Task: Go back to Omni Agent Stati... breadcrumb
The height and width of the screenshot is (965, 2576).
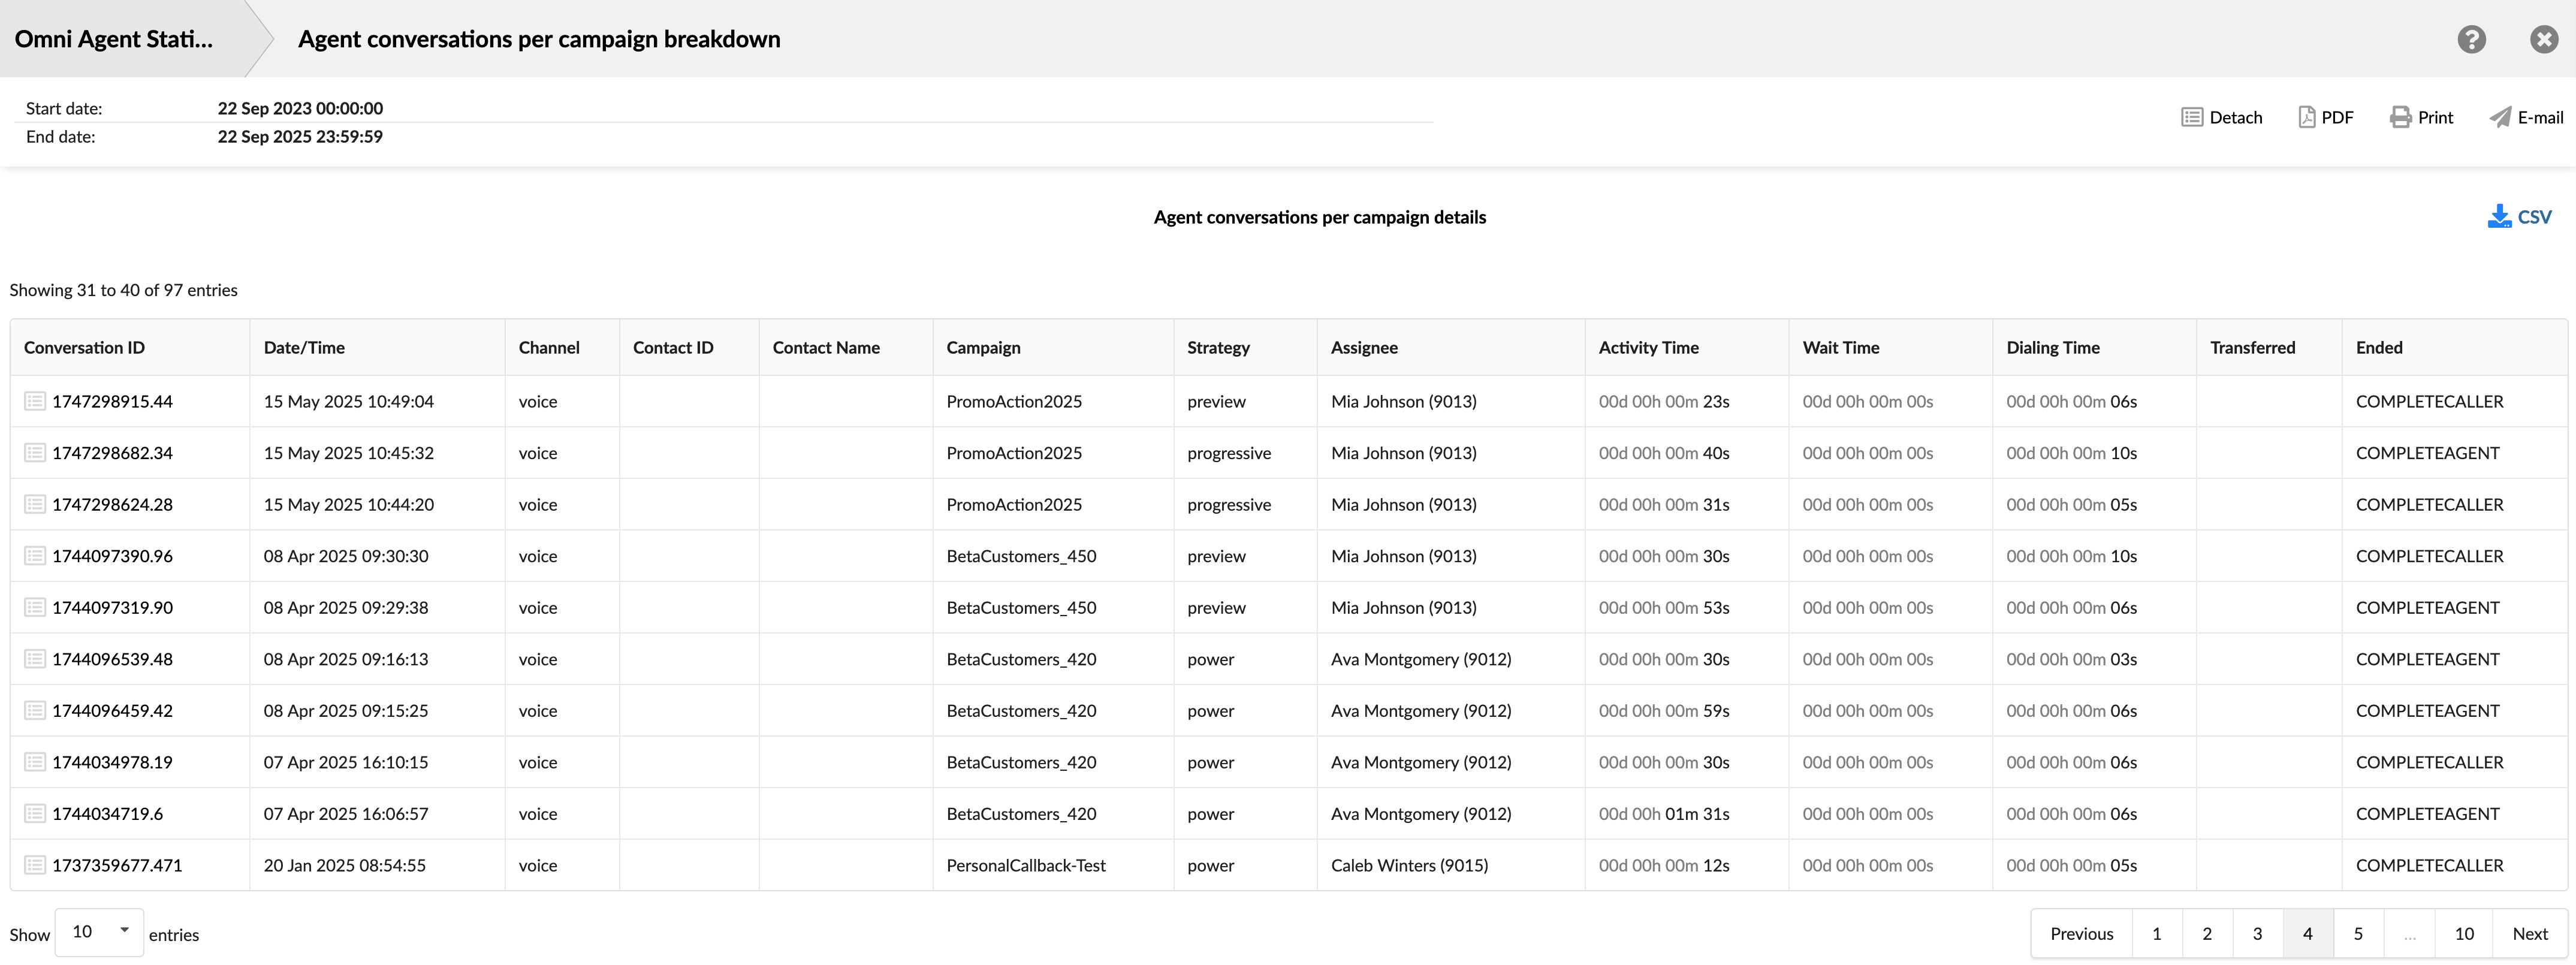Action: pyautogui.click(x=114, y=39)
